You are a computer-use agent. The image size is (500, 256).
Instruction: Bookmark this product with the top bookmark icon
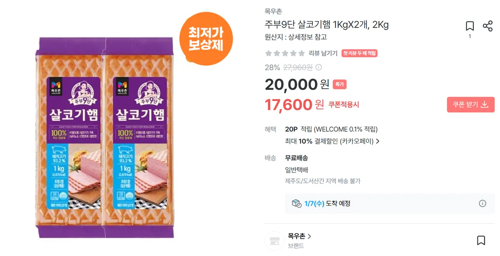(x=470, y=26)
